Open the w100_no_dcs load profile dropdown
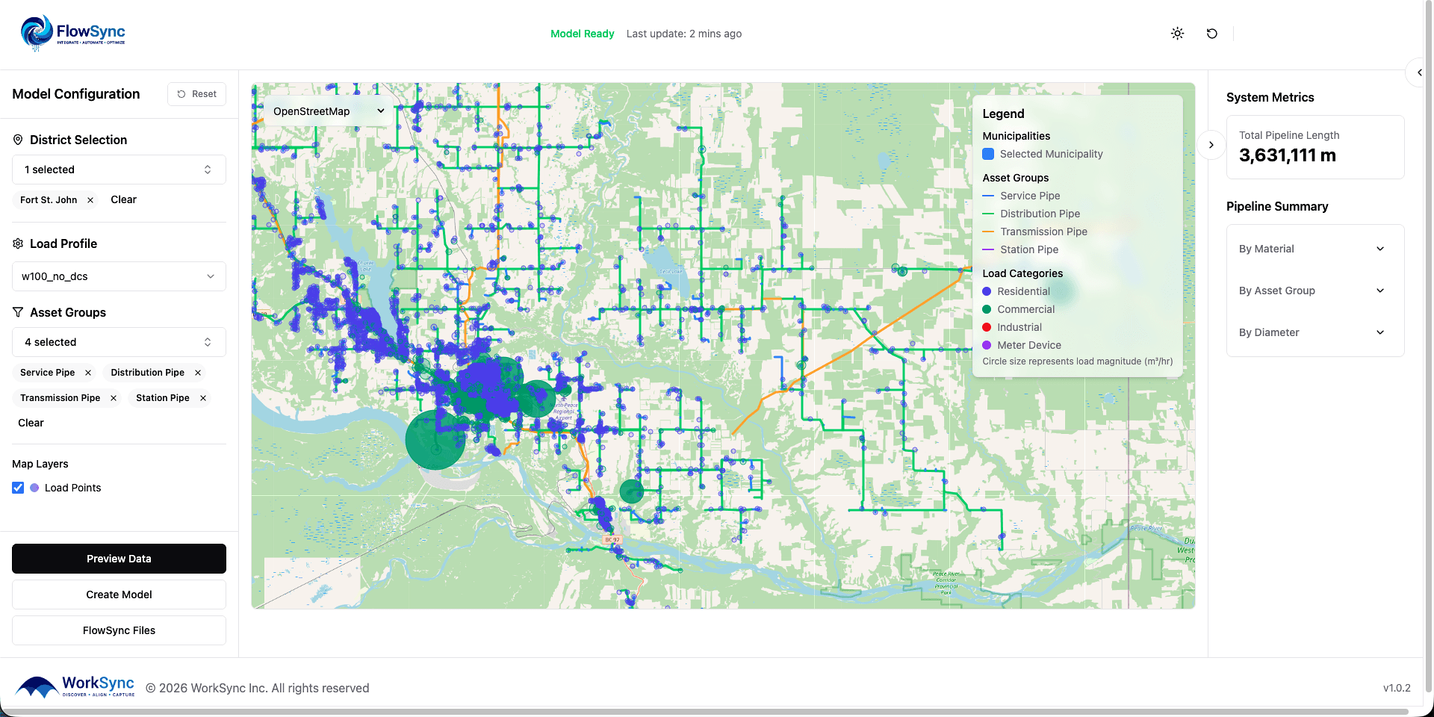The image size is (1434, 717). coord(119,276)
